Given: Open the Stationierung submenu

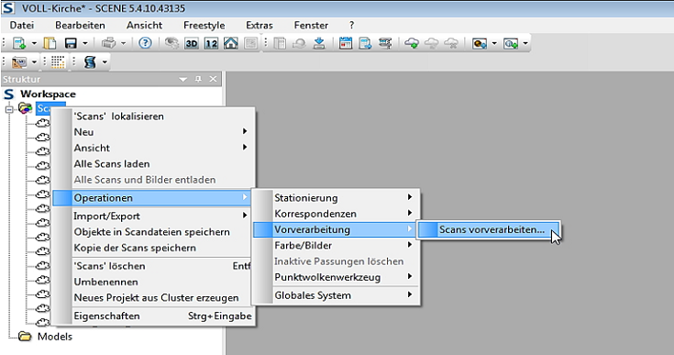Looking at the screenshot, I should click(x=336, y=198).
